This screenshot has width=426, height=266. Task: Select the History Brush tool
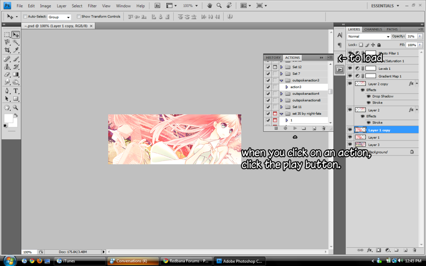click(x=15, y=66)
